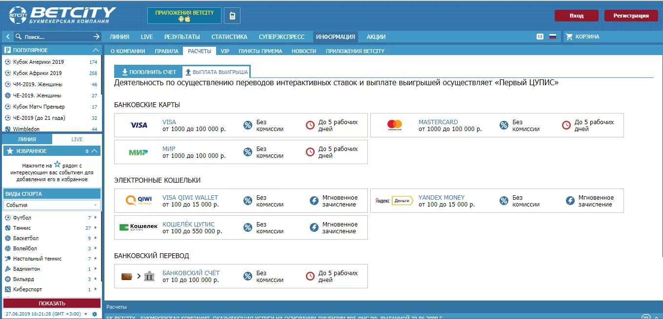Open the MASTERCARD link
Screen dimensions: 663x319
coord(438,122)
